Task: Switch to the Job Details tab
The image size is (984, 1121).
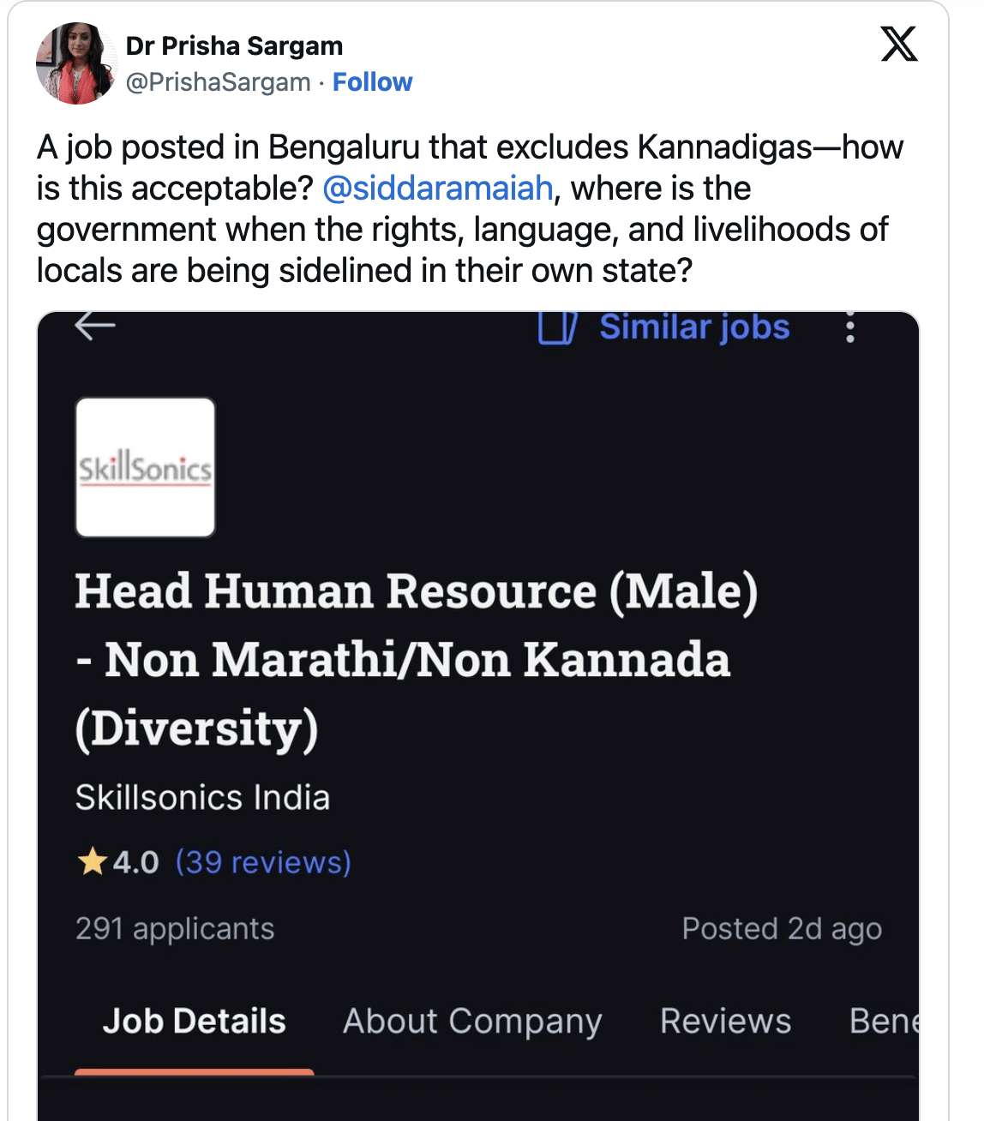Action: pyautogui.click(x=195, y=1022)
